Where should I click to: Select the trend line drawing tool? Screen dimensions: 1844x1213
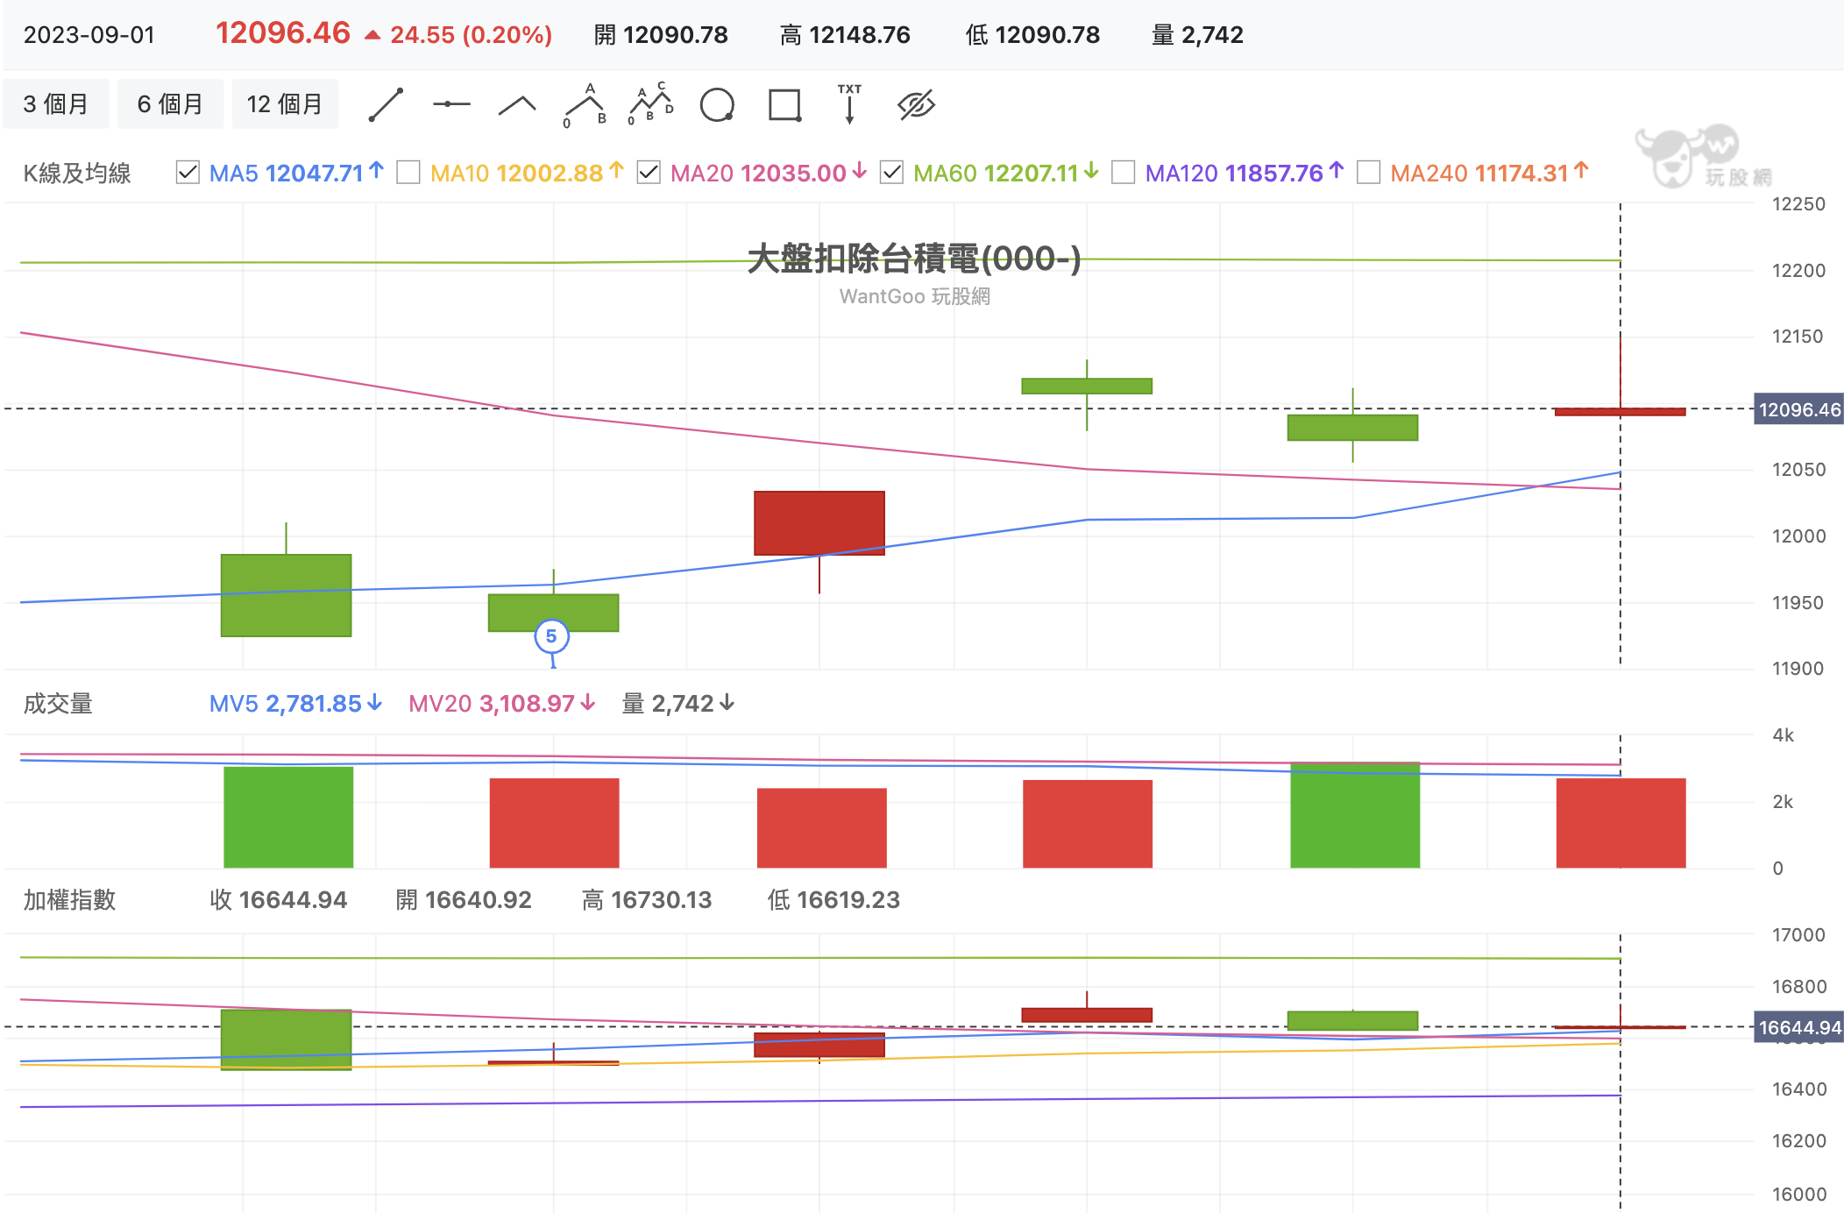[x=386, y=105]
